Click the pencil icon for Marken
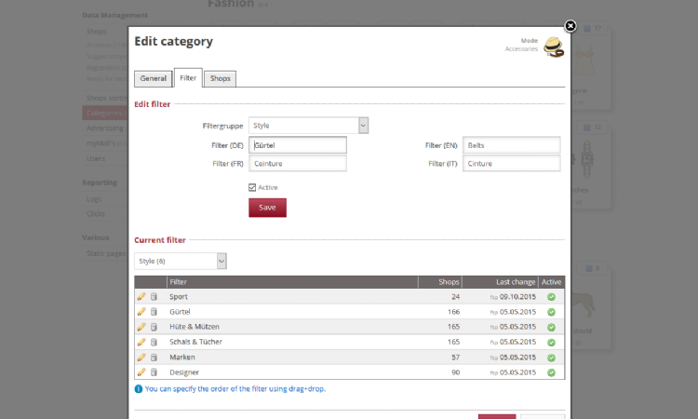Viewport: 698px width, 419px height. coord(141,357)
